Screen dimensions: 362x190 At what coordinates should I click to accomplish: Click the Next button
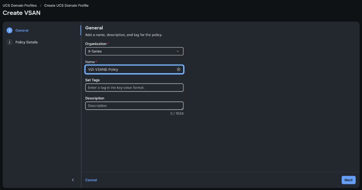pos(348,180)
